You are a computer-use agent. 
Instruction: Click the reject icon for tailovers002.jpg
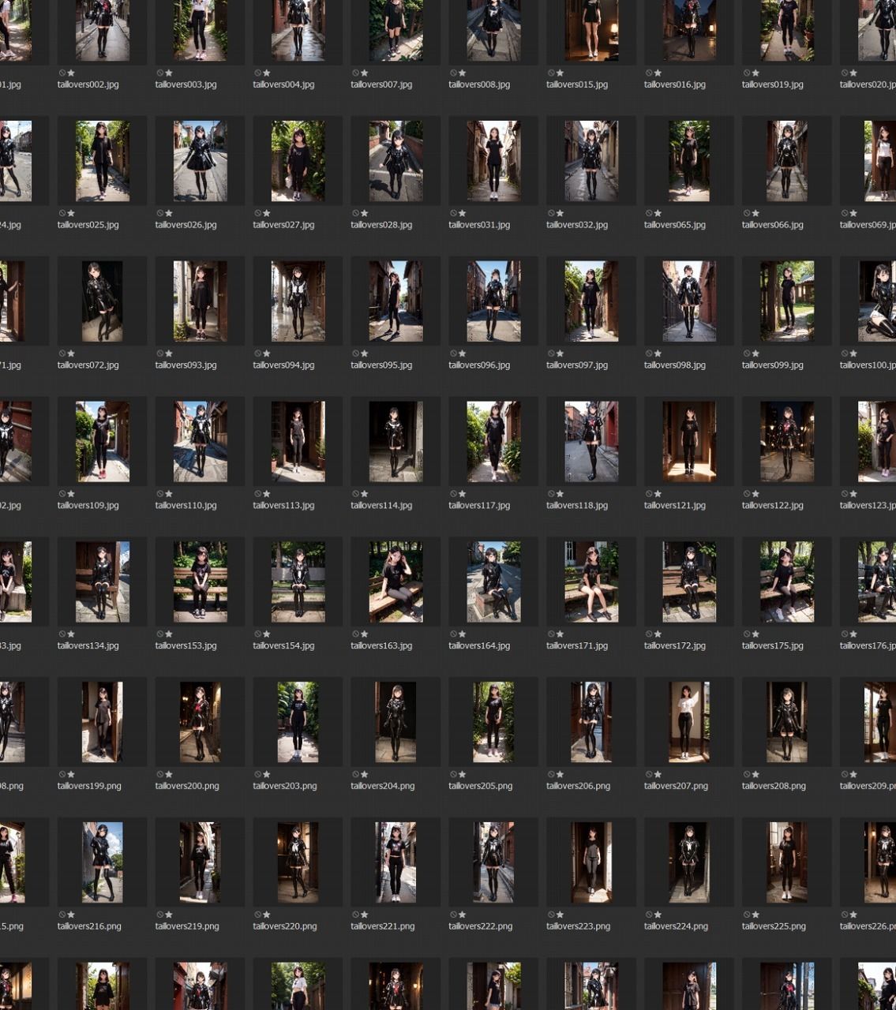[x=62, y=73]
